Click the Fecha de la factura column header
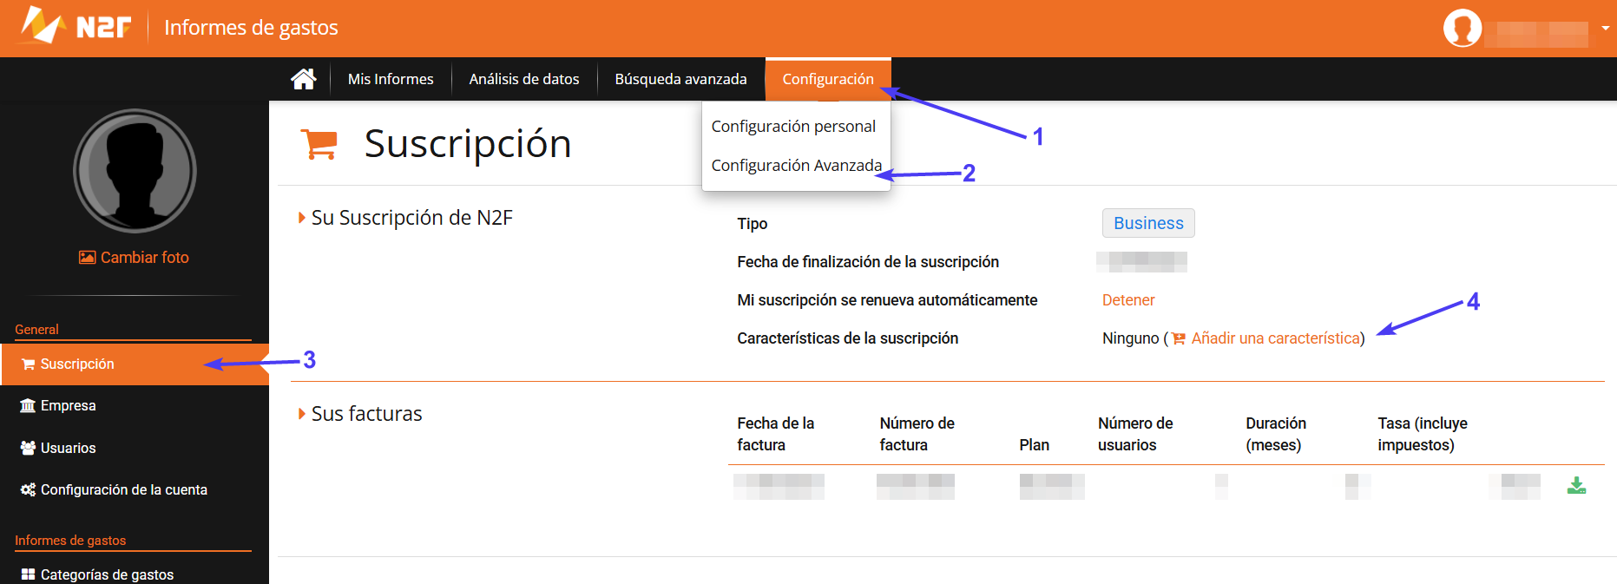The image size is (1617, 584). tap(776, 434)
